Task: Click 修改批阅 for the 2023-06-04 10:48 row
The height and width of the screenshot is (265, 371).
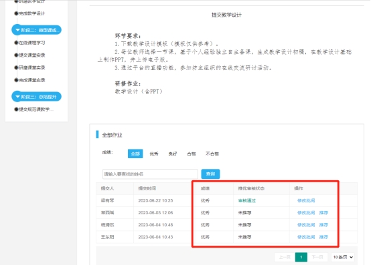Action: click(x=306, y=225)
